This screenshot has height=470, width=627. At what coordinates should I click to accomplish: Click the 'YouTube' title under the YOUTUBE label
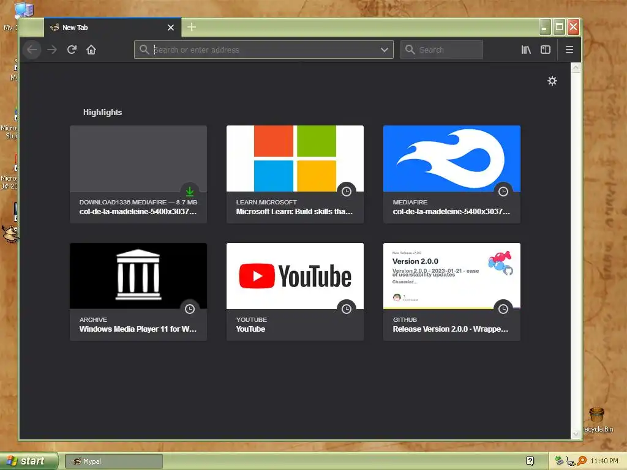pos(250,329)
